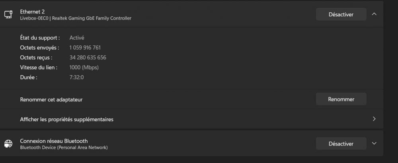Open additional properties via right arrow
This screenshot has width=398, height=163.
pos(374,119)
